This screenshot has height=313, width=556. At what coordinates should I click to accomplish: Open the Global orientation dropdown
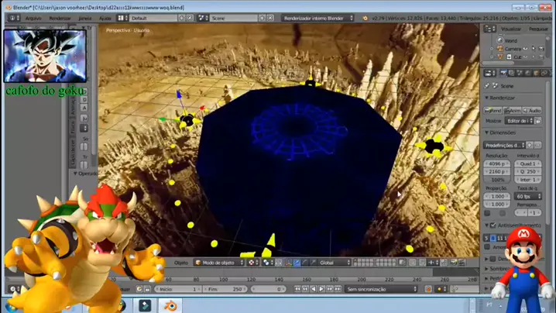tap(335, 263)
